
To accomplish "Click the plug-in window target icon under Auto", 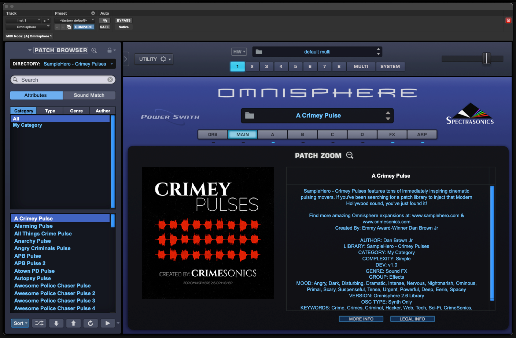I will (x=105, y=21).
